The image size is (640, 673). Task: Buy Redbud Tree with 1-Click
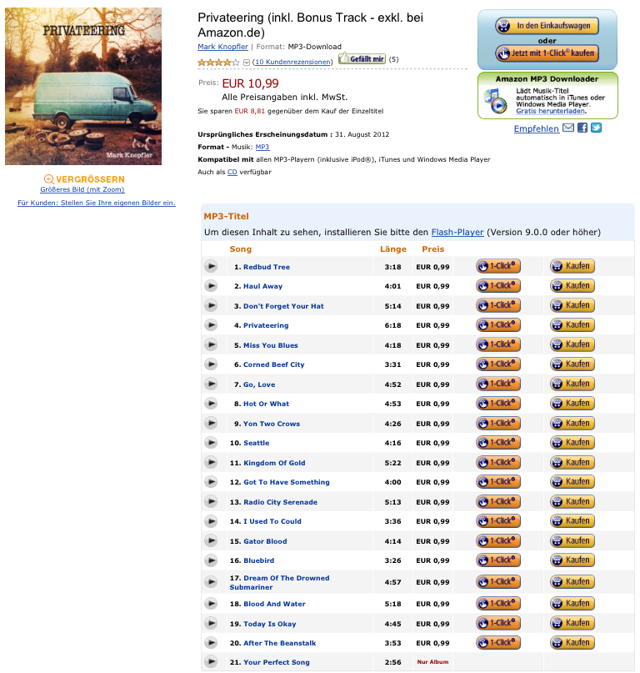(498, 266)
